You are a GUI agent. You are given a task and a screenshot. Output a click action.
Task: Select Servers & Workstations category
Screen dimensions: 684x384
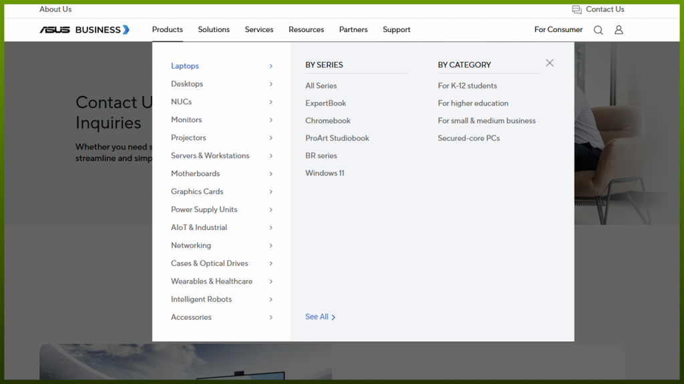(x=210, y=155)
